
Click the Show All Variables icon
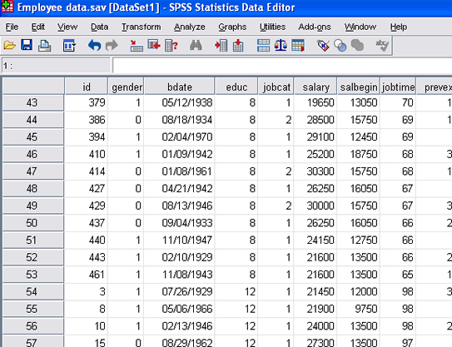(x=357, y=46)
